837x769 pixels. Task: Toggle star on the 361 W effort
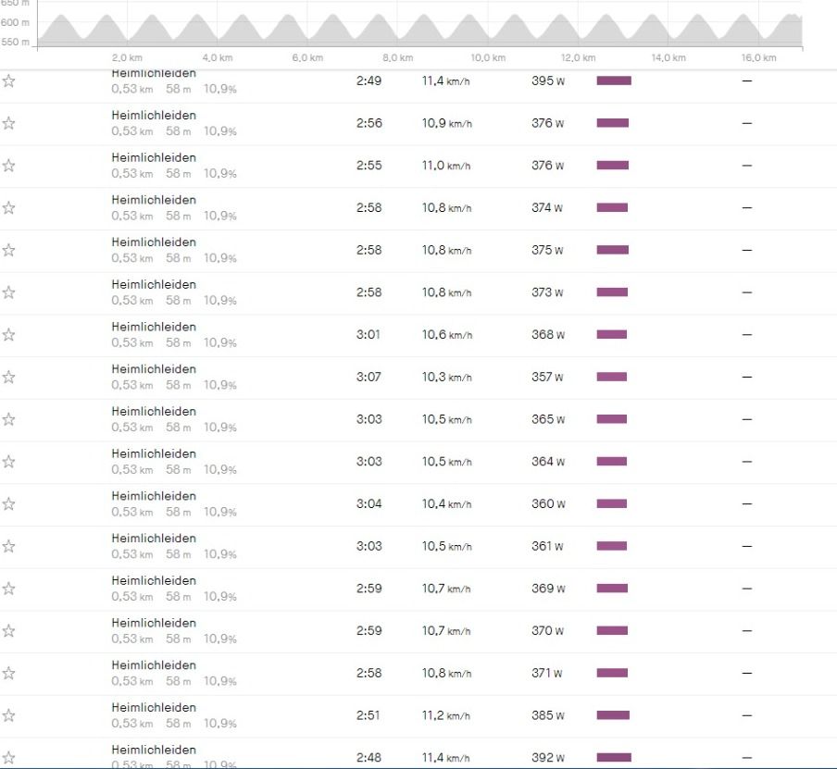coord(9,546)
